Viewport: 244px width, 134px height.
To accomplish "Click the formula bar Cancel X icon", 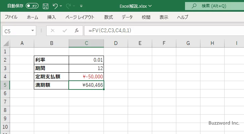I will (x=53, y=30).
